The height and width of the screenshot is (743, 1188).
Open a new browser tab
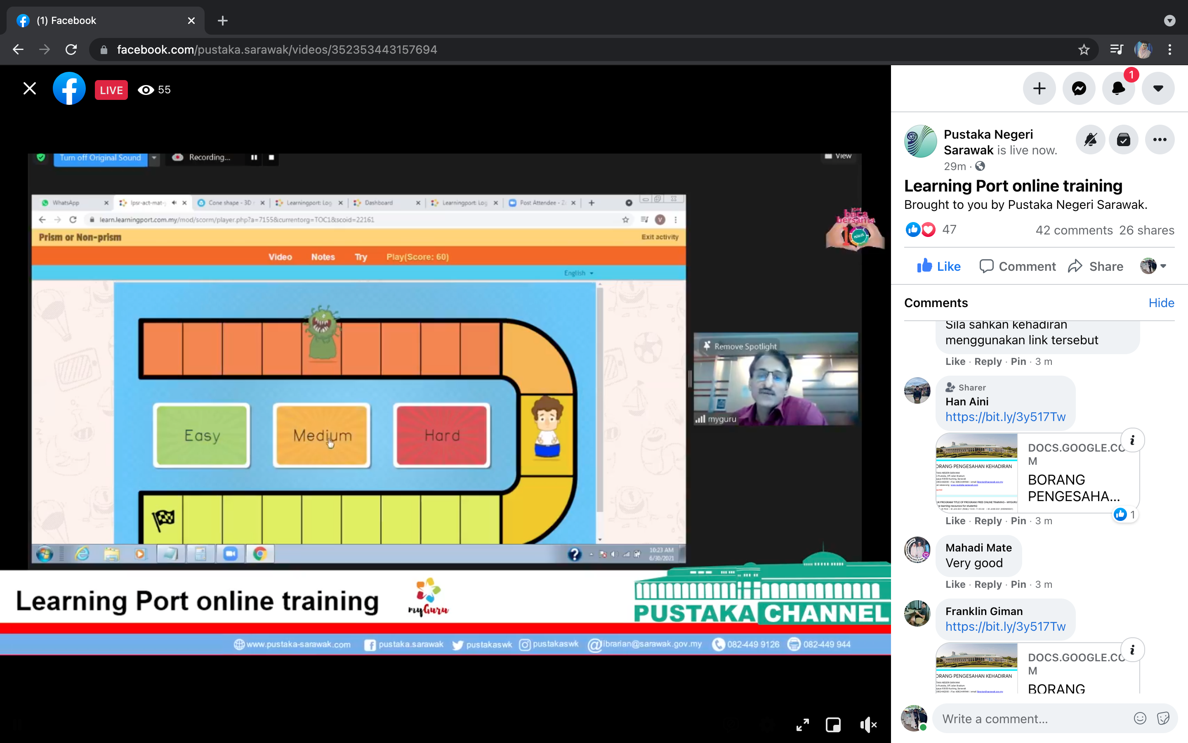(x=222, y=21)
